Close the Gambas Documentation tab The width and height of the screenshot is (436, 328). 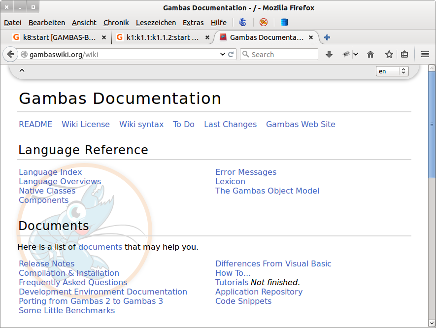(311, 37)
